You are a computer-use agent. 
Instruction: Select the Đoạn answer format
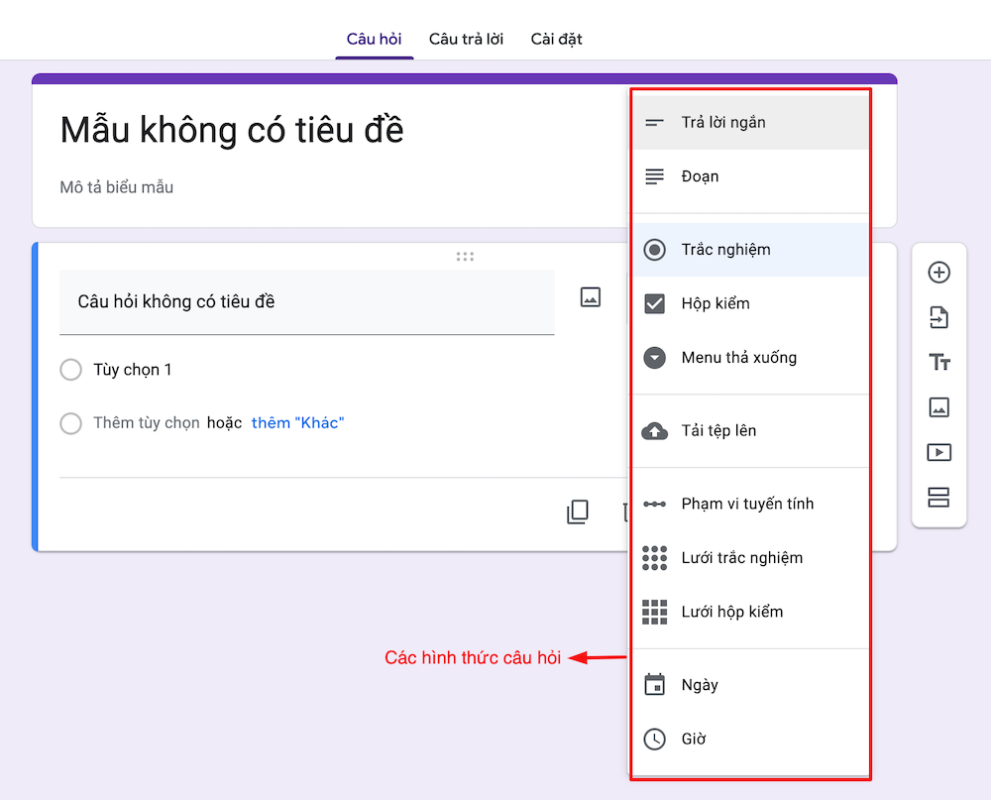point(702,175)
